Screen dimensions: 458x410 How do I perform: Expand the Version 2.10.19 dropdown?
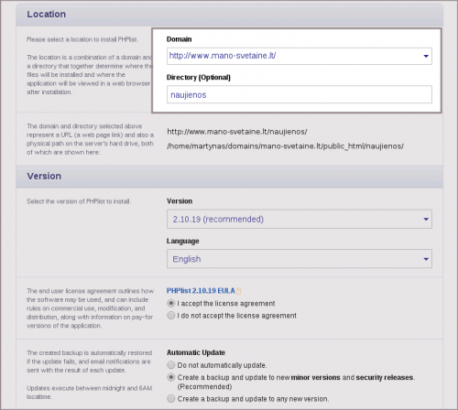click(x=300, y=219)
